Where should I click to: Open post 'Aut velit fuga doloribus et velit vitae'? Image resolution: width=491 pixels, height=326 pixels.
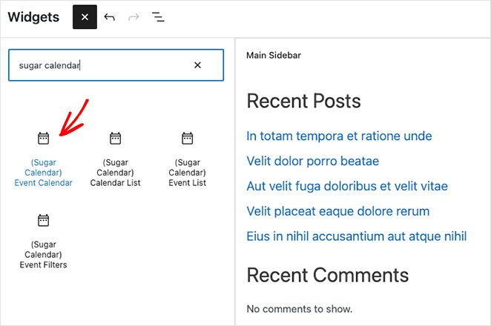(x=347, y=186)
